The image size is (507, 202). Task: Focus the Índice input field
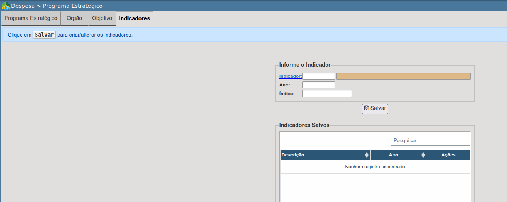tap(327, 94)
